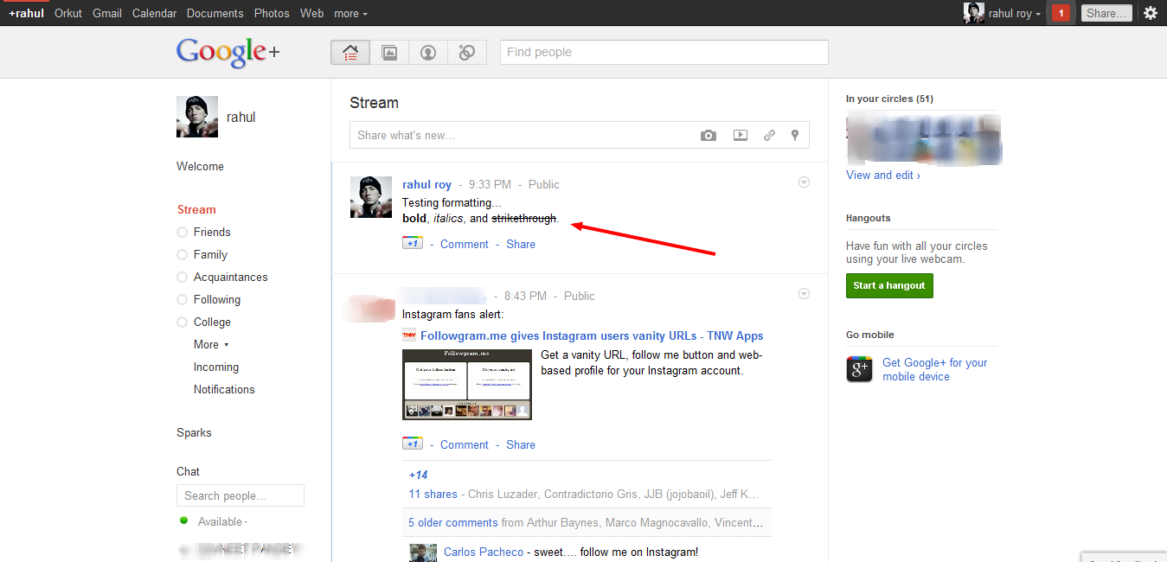
Task: Focus the chat 'Search people…' field
Action: 240,495
